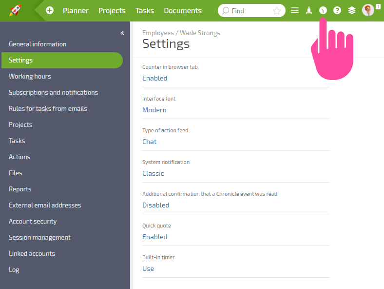Screen dimensions: 384x289
Task: Open Subscriptions and notifications section
Action: pyautogui.click(x=54, y=92)
